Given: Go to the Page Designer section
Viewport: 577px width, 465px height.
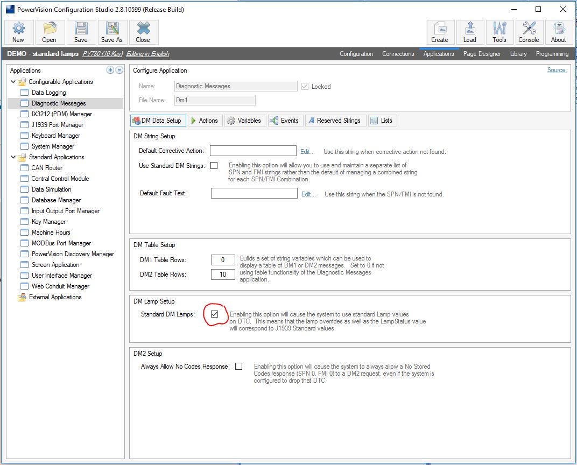Looking at the screenshot, I should coord(482,54).
